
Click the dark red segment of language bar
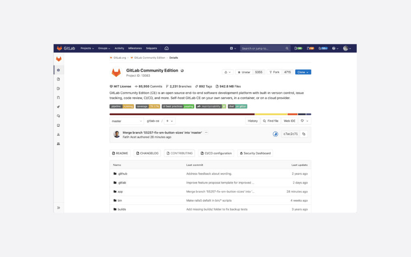[x=182, y=114]
